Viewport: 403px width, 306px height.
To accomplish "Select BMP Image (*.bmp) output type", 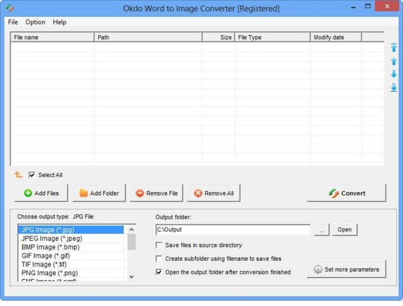I will (x=71, y=247).
